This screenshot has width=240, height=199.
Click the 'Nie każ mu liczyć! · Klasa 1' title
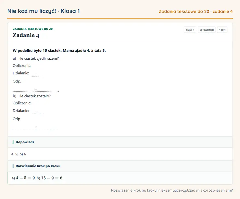[x=43, y=11]
